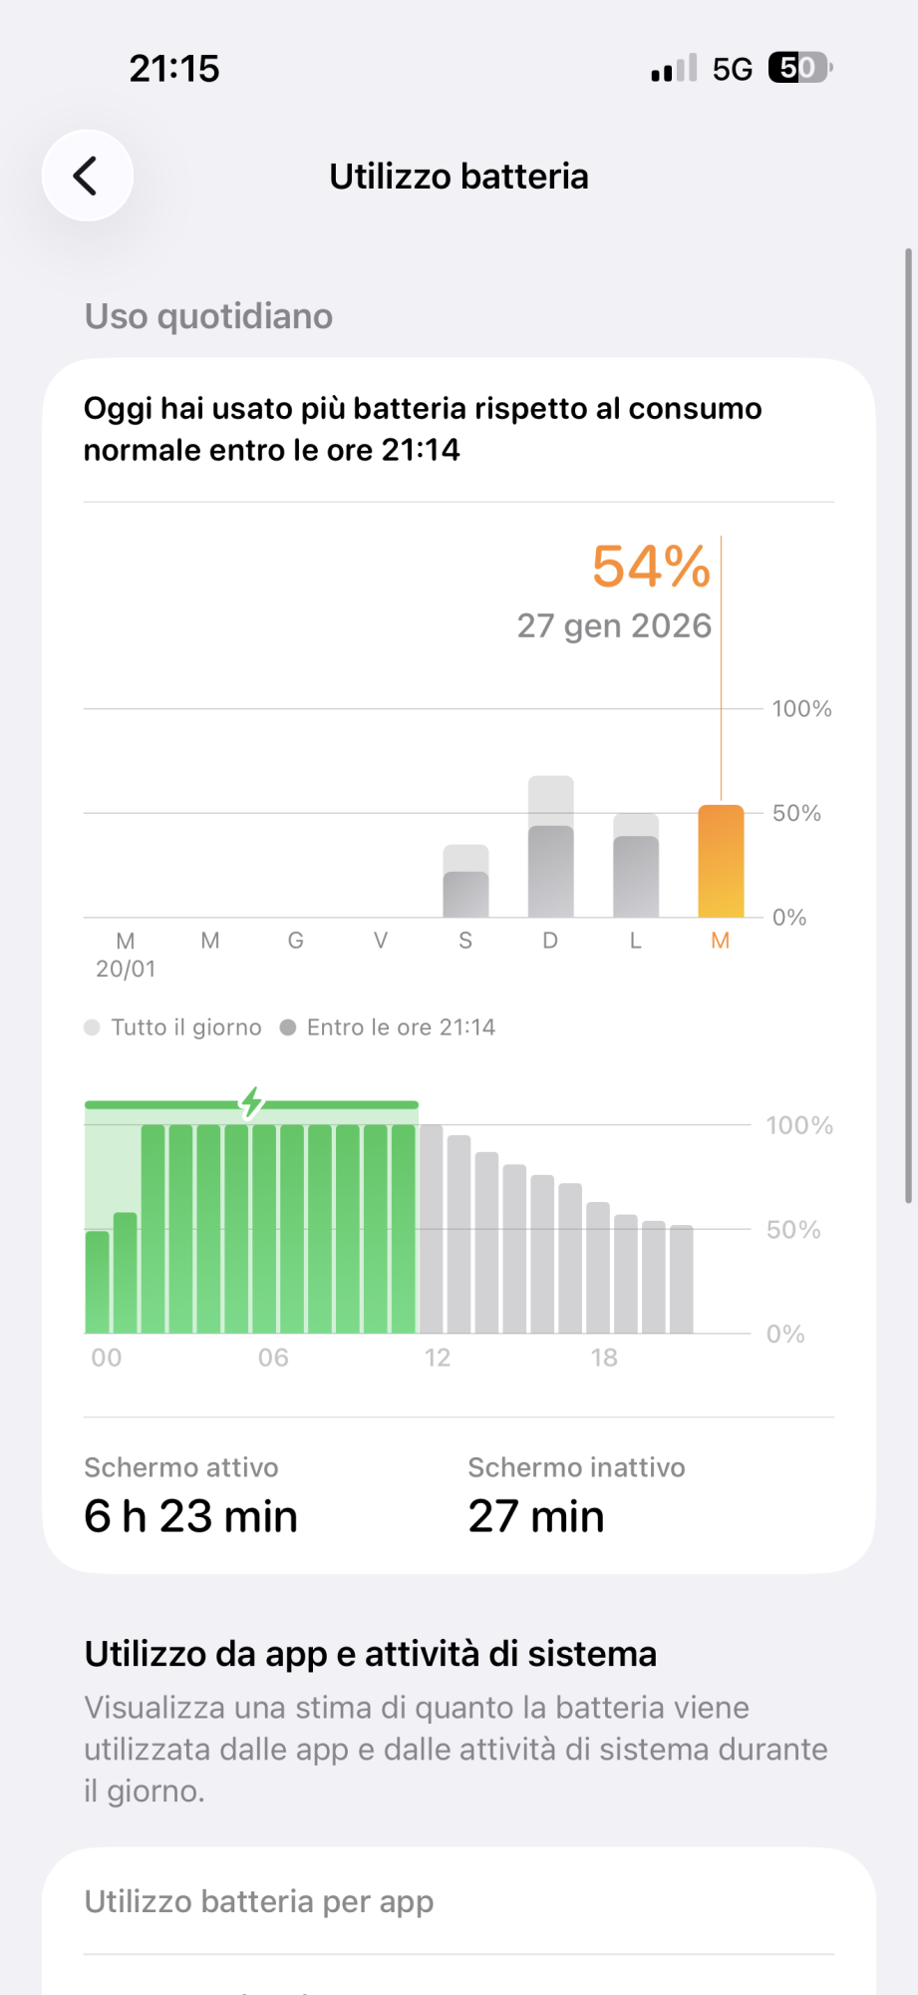Tap the Schermo attivo 6 h 23 min value
The height and width of the screenshot is (1995, 918).
pos(190,1516)
